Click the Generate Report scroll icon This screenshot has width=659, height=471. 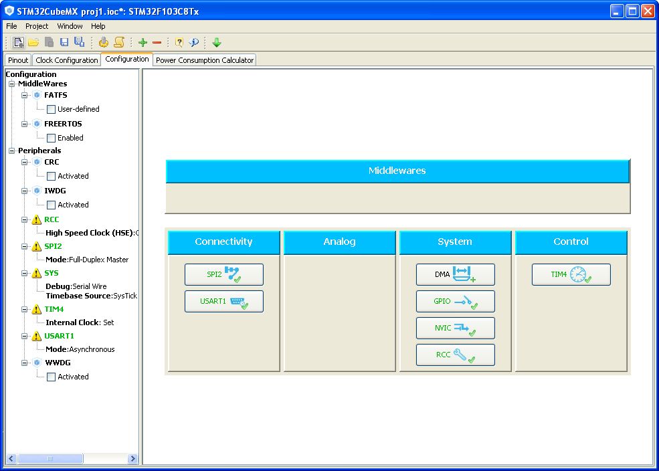(119, 42)
